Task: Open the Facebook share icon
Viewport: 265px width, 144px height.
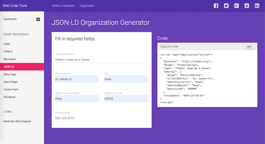Action: pyautogui.click(x=216, y=6)
